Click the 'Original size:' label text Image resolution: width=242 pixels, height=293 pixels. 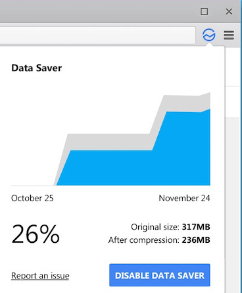155,227
